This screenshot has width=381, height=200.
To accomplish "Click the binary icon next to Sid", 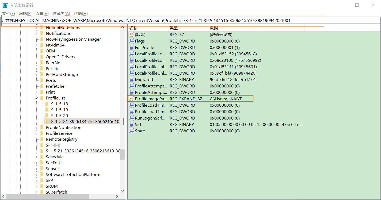I will coord(131,124).
